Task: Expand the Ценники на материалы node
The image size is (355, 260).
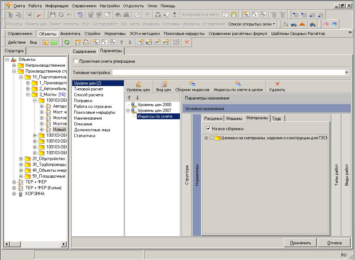Action: pyautogui.click(x=206, y=138)
